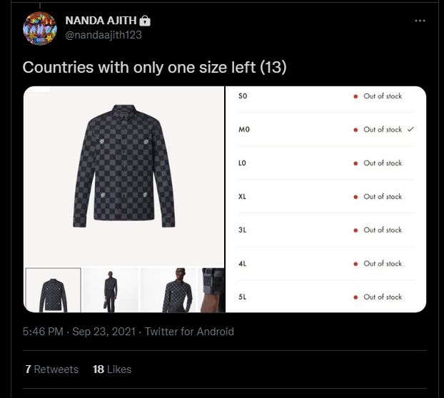Open the tweet's three-dot more menu
Viewport: 444px width, 398px height.
point(420,21)
